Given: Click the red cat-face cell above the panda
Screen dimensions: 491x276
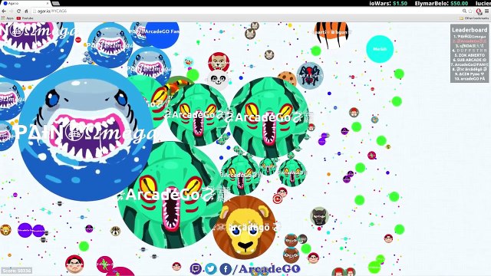Looking at the screenshot, I should click(x=219, y=62).
